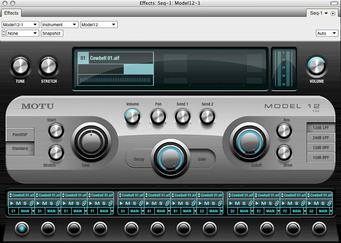The image size is (341, 243).
Task: Toggle link icon on pad F2
Action: pos(303,203)
